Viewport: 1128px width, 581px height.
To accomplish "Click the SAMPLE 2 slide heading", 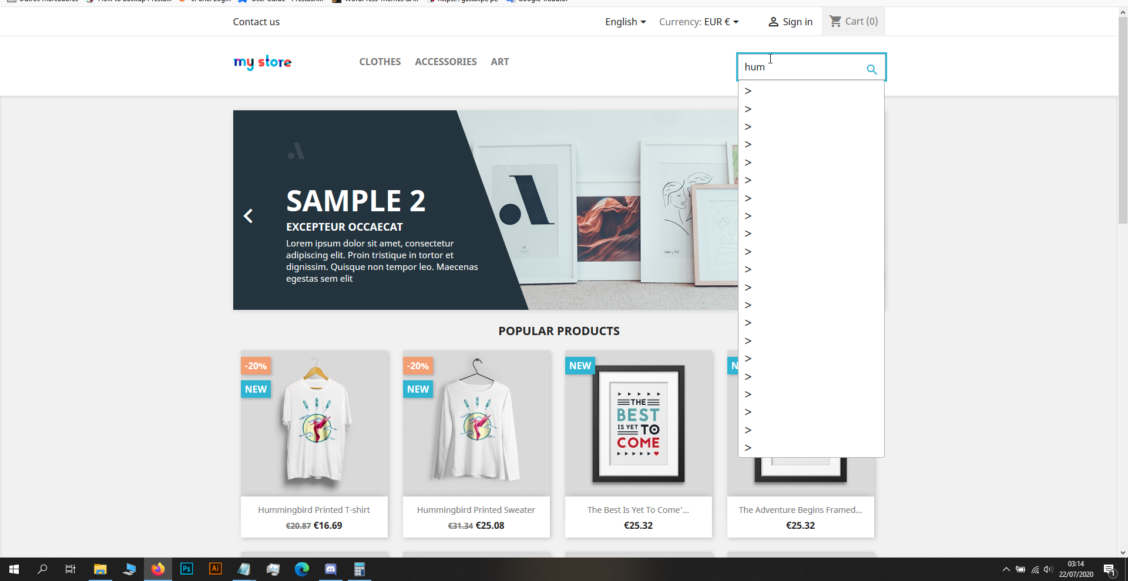I will (x=356, y=201).
